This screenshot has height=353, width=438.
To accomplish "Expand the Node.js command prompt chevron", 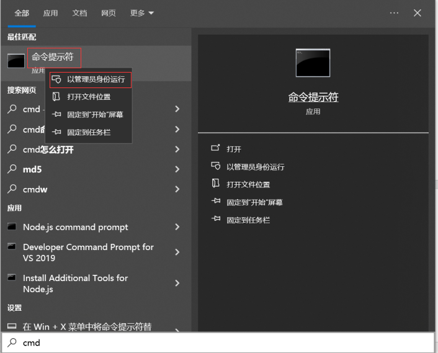I will tap(177, 227).
